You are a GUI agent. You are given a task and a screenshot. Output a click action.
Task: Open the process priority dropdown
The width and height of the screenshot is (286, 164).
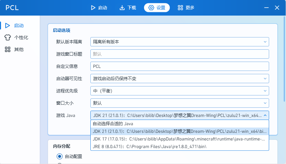[179, 91]
